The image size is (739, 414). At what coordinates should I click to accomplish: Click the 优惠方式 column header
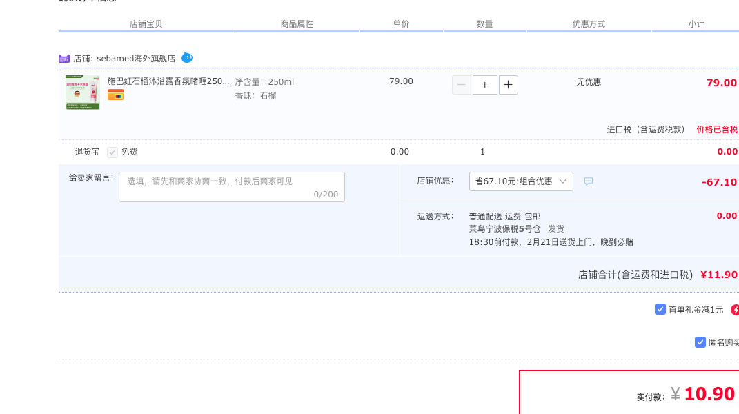589,24
